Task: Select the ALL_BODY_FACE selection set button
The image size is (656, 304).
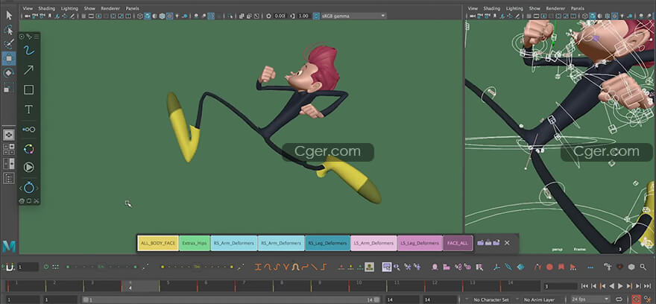Action: click(158, 243)
